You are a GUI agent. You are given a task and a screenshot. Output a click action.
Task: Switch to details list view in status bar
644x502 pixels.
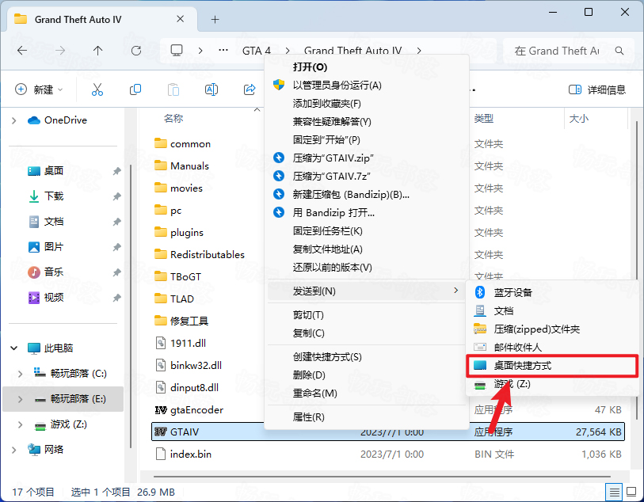(x=614, y=492)
